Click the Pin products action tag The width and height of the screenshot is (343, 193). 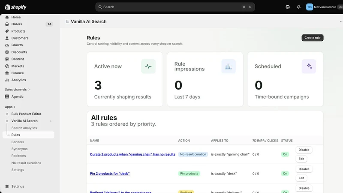click(189, 174)
